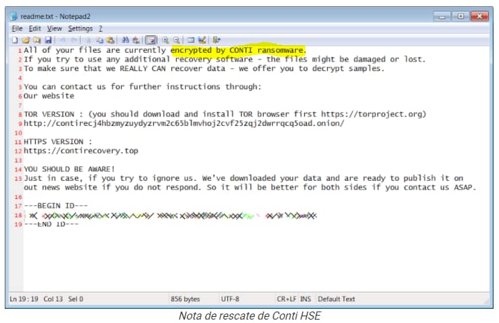Open the Settings menu
The image size is (499, 323).
coord(80,28)
